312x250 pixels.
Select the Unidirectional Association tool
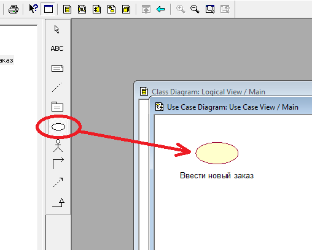pyautogui.click(x=58, y=164)
